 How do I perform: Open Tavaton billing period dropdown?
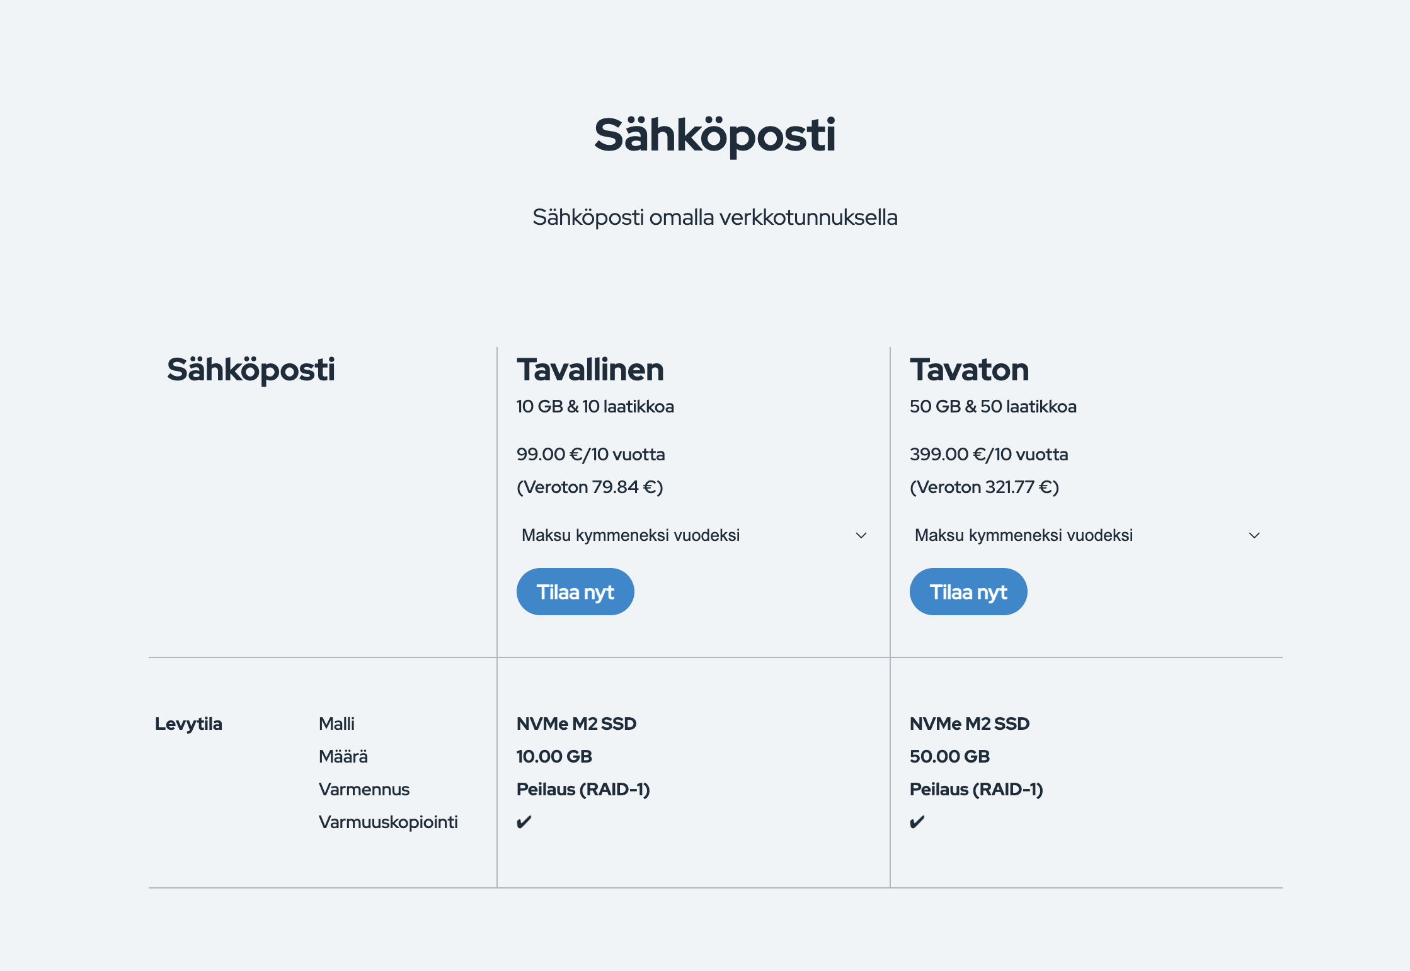1087,535
